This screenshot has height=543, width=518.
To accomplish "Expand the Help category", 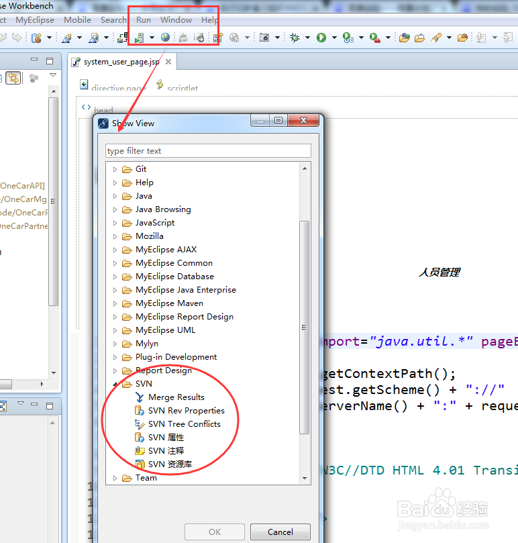I will [115, 183].
